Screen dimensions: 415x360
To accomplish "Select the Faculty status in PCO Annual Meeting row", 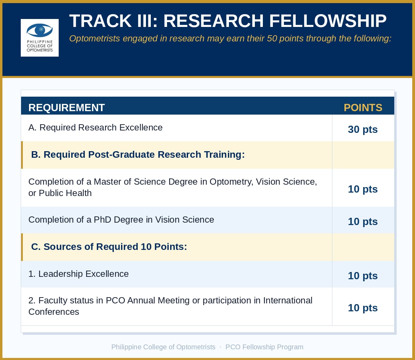I will click(x=207, y=307).
